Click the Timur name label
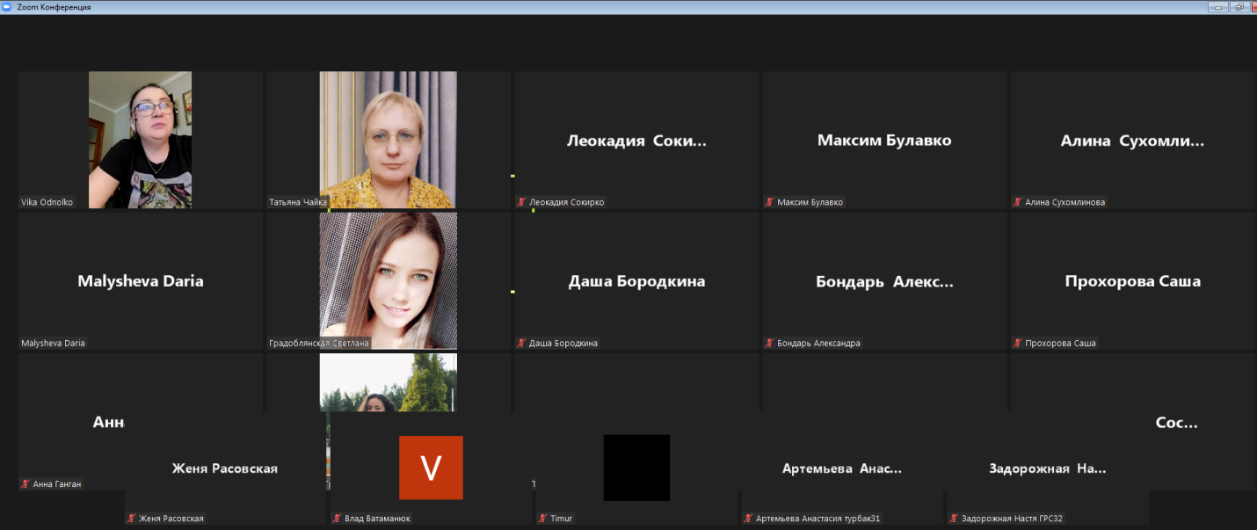The height and width of the screenshot is (530, 1257). click(561, 519)
